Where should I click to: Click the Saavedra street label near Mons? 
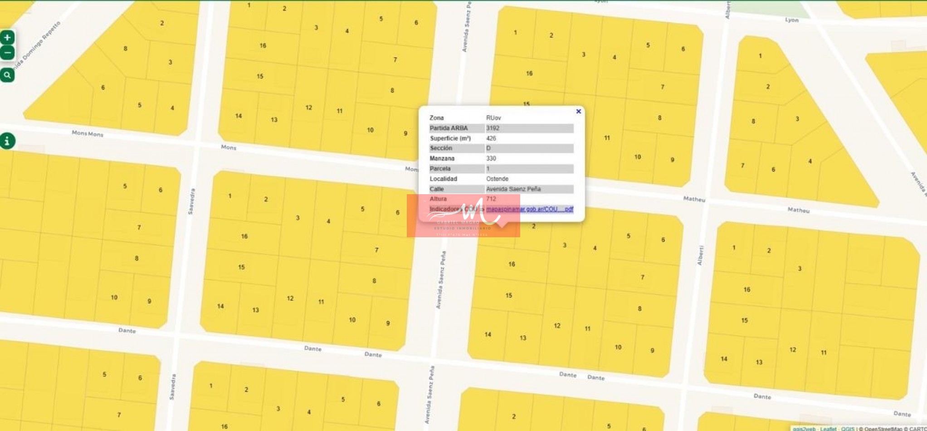[191, 201]
